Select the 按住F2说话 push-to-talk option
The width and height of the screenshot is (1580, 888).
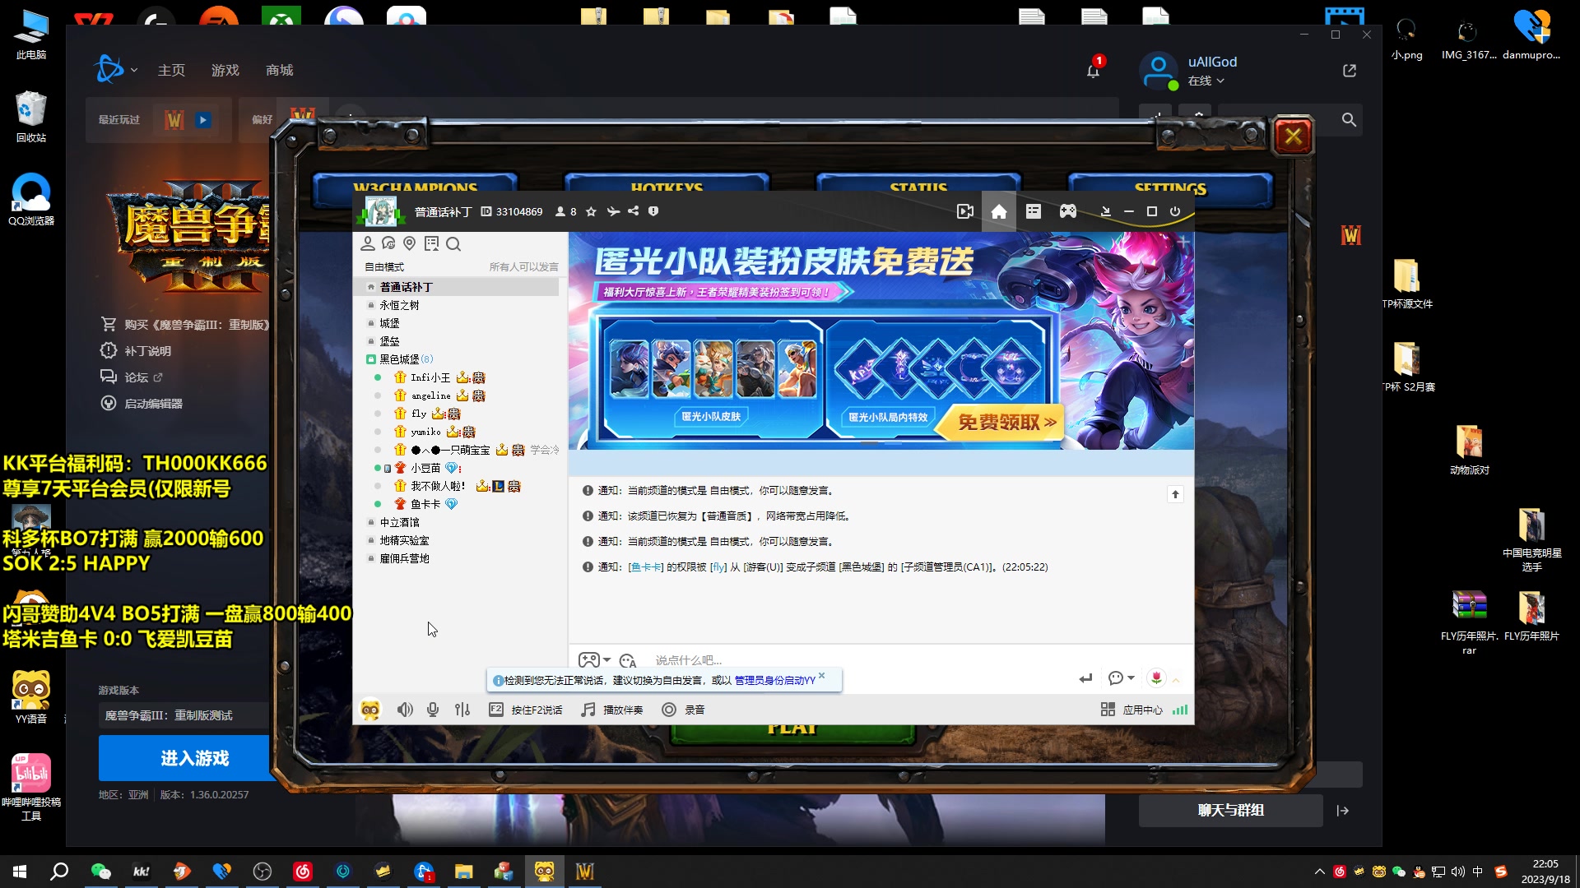[526, 710]
